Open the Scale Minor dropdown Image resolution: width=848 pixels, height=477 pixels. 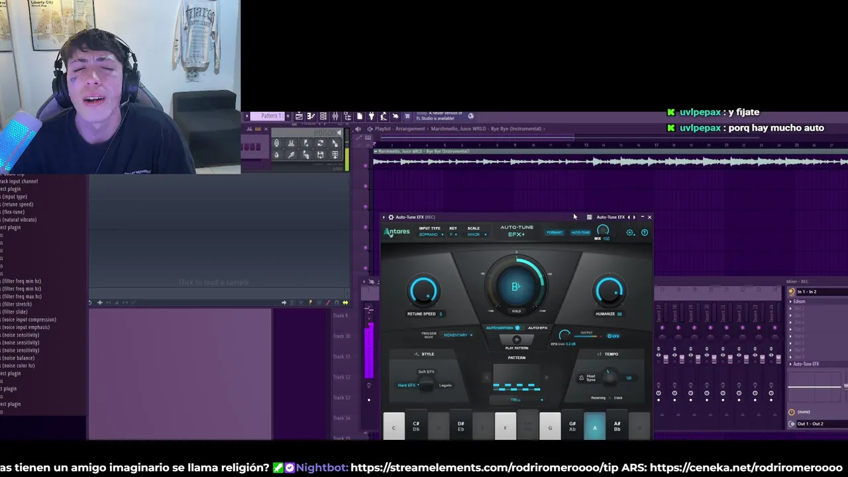tap(476, 235)
